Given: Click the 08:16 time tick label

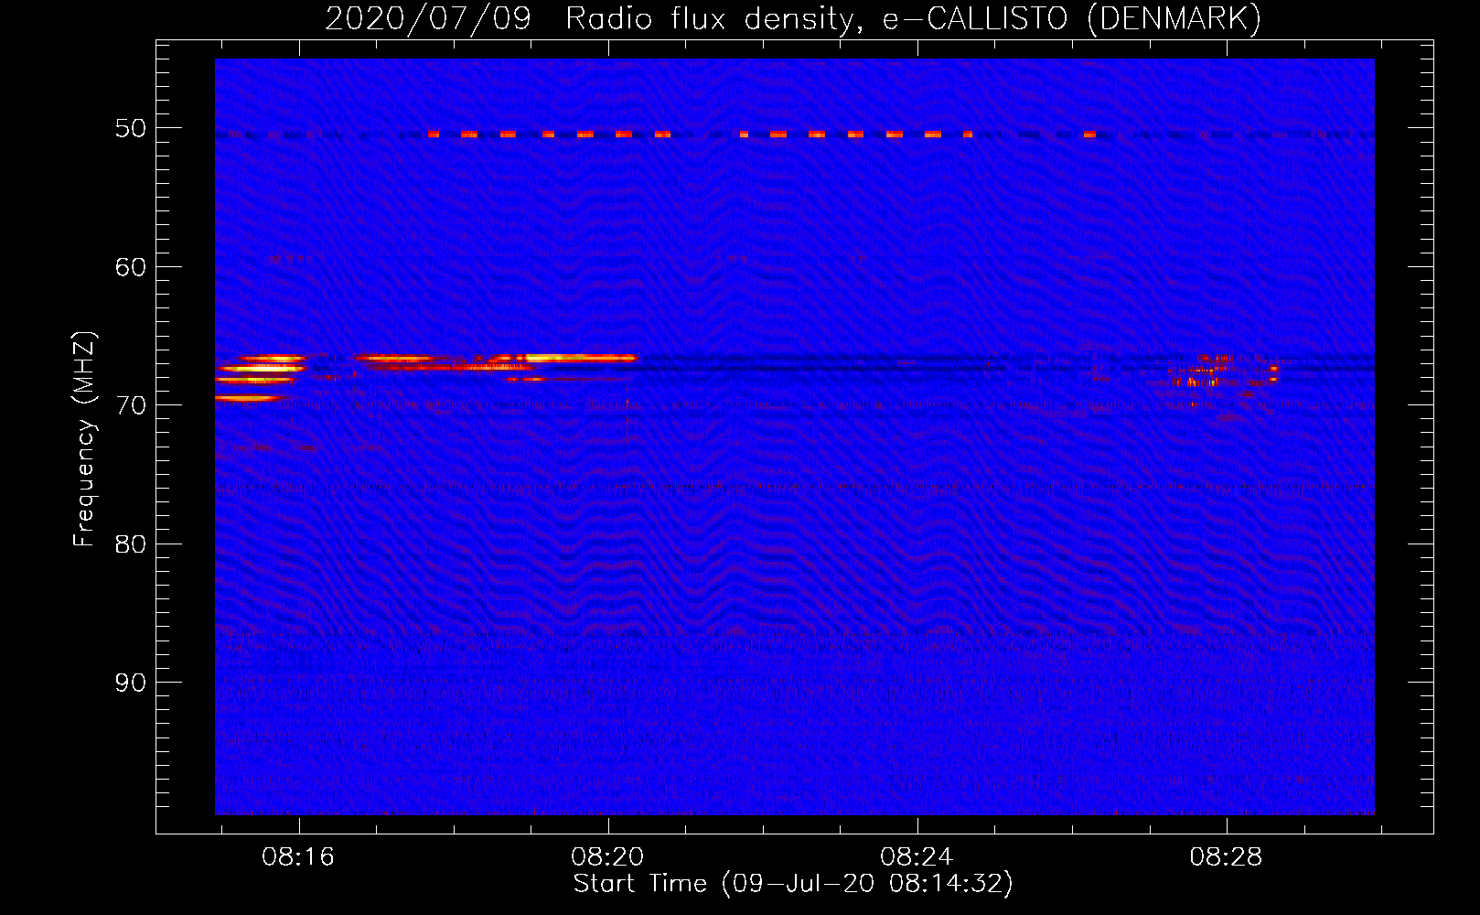Looking at the screenshot, I should pos(298,857).
